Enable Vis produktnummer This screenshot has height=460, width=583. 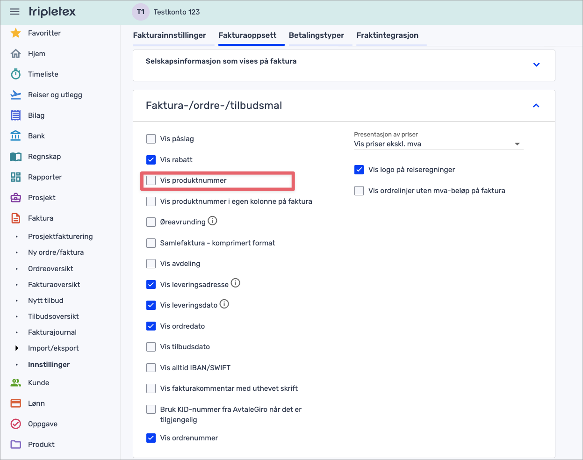coord(151,180)
